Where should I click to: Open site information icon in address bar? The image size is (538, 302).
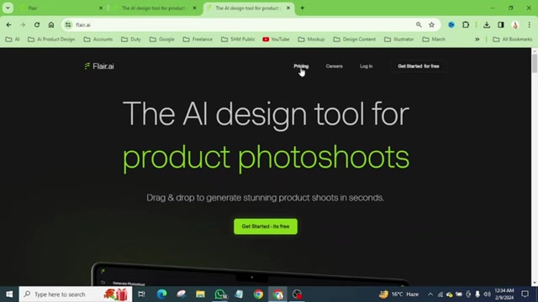pyautogui.click(x=68, y=24)
